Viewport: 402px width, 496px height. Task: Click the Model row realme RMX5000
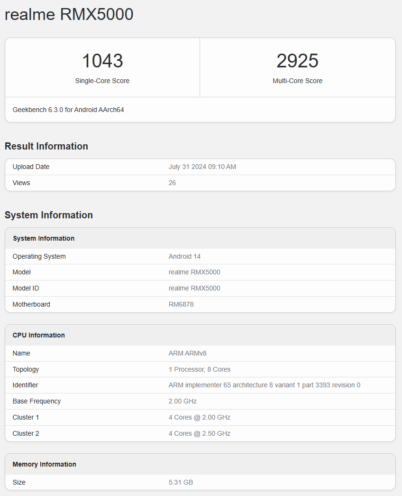coord(194,272)
